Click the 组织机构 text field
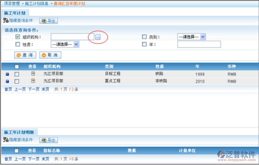This screenshot has width=259, height=165. (x=73, y=37)
